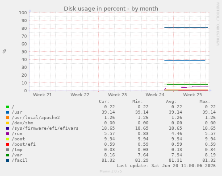Image resolution: width=222 pixels, height=176 pixels.
Task: Click the blue swatch next to /usr
Action: pos(8,112)
